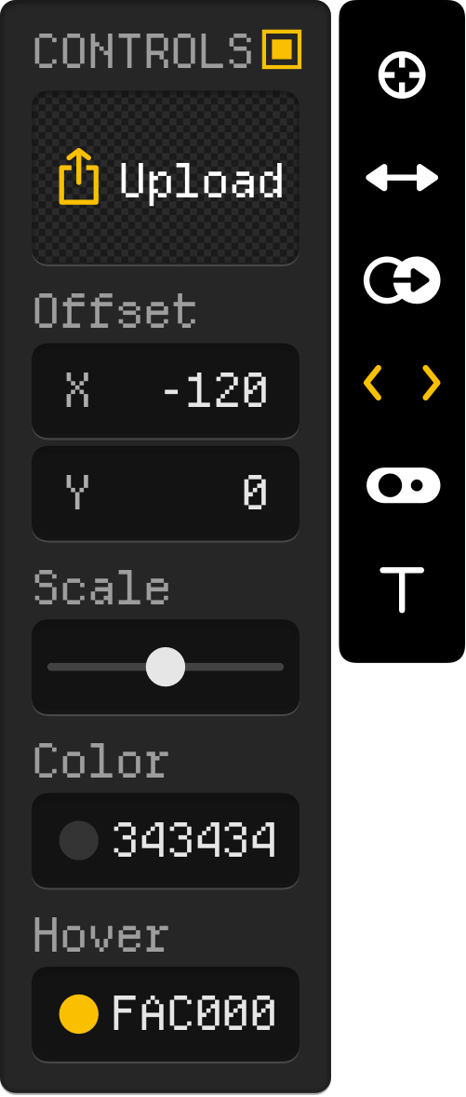
Task: Click the FAC000 hover hex value
Action: pos(194,1014)
